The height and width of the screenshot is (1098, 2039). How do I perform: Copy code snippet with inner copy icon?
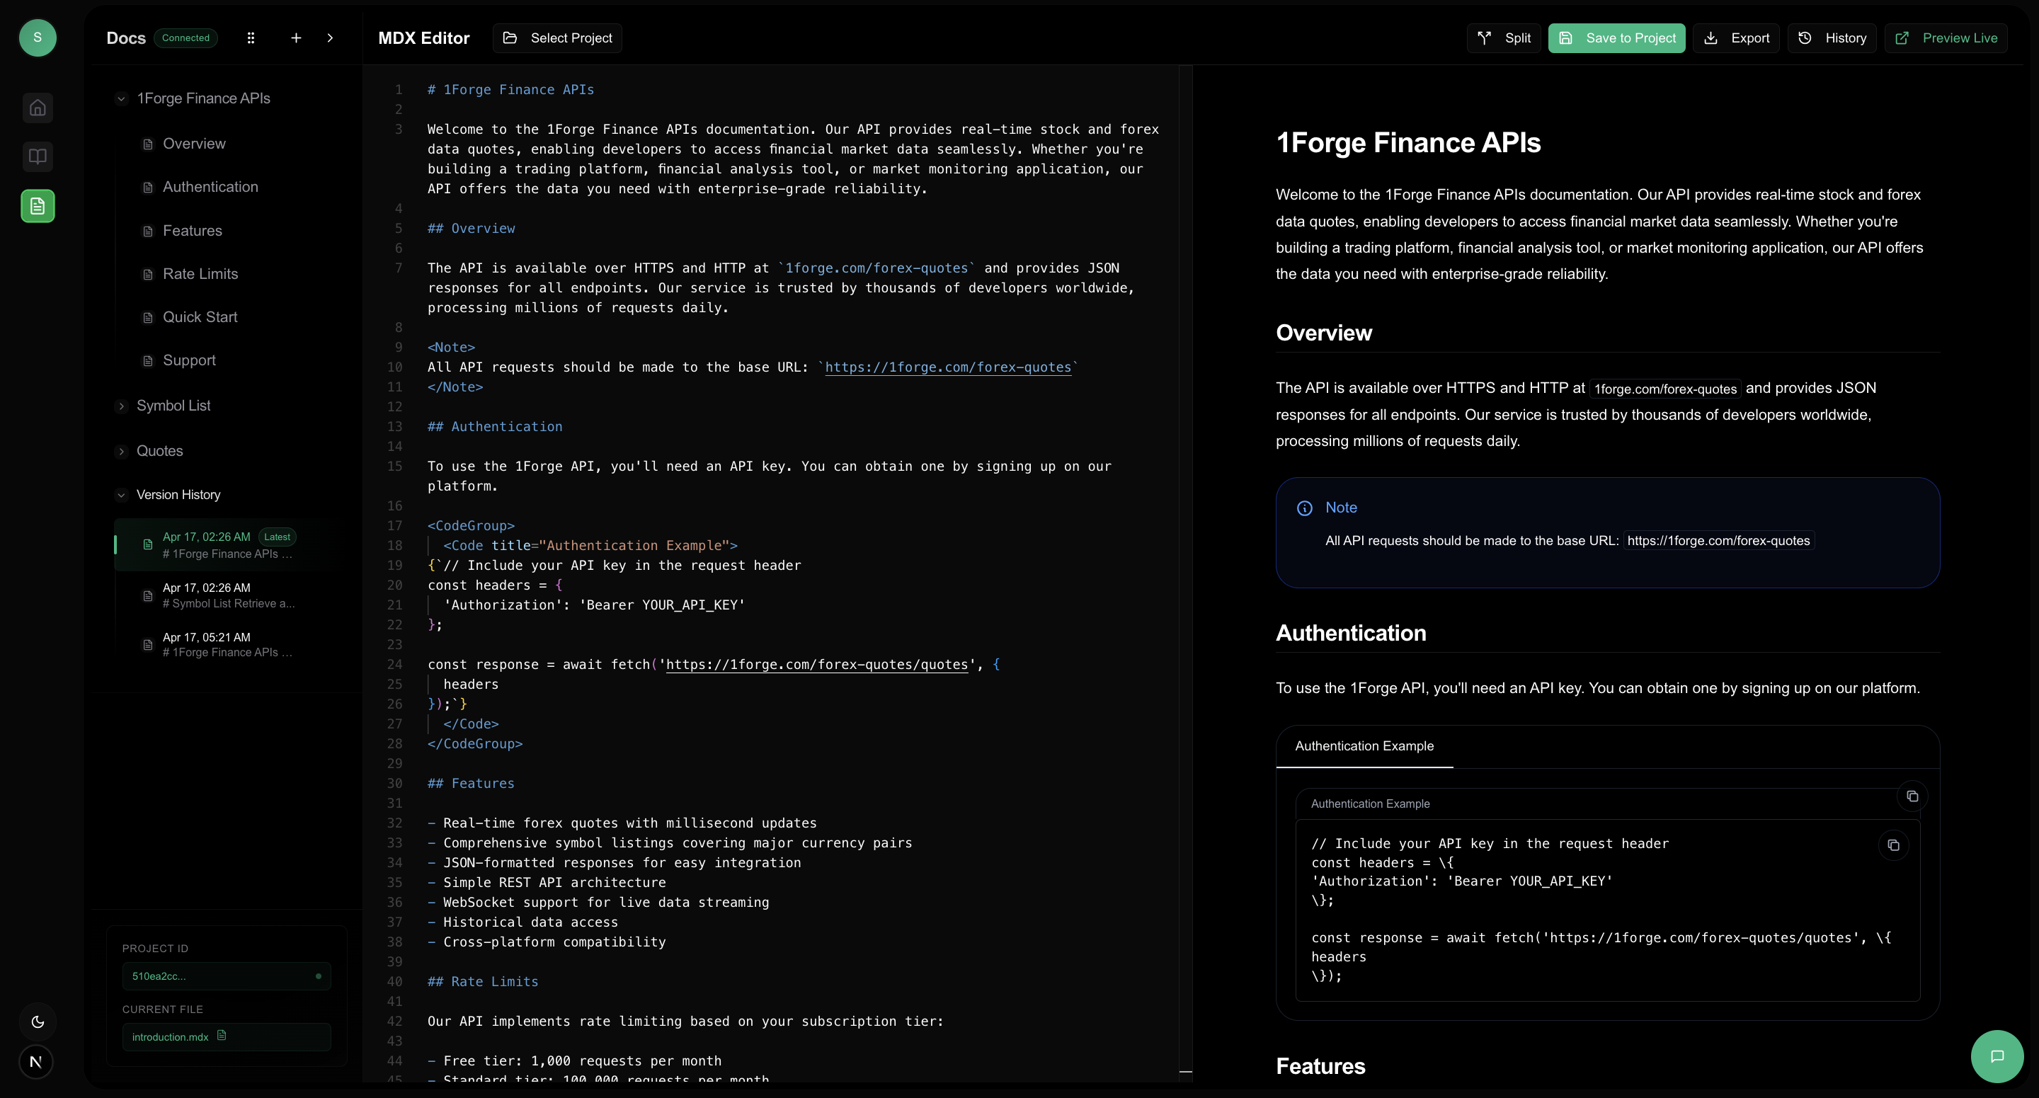(x=1893, y=845)
